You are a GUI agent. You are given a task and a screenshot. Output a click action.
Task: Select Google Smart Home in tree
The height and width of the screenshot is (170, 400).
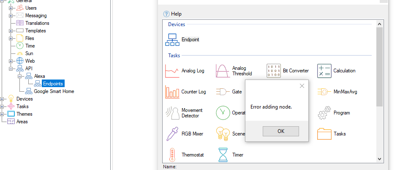coord(54,91)
